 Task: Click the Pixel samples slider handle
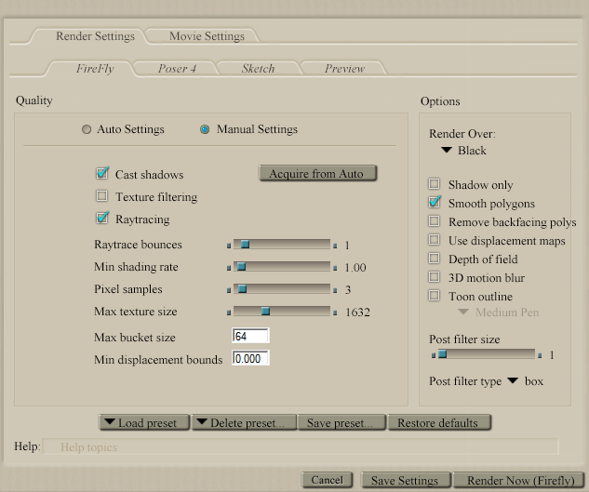(x=242, y=289)
